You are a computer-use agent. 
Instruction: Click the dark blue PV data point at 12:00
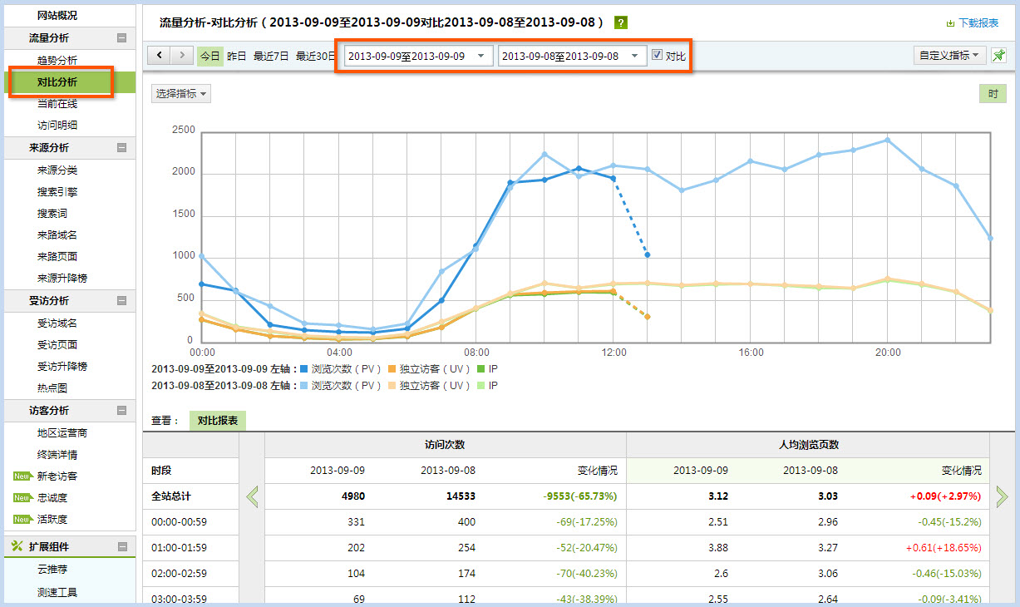[613, 178]
